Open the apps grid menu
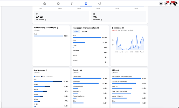The image size is (179, 108). point(161,4)
